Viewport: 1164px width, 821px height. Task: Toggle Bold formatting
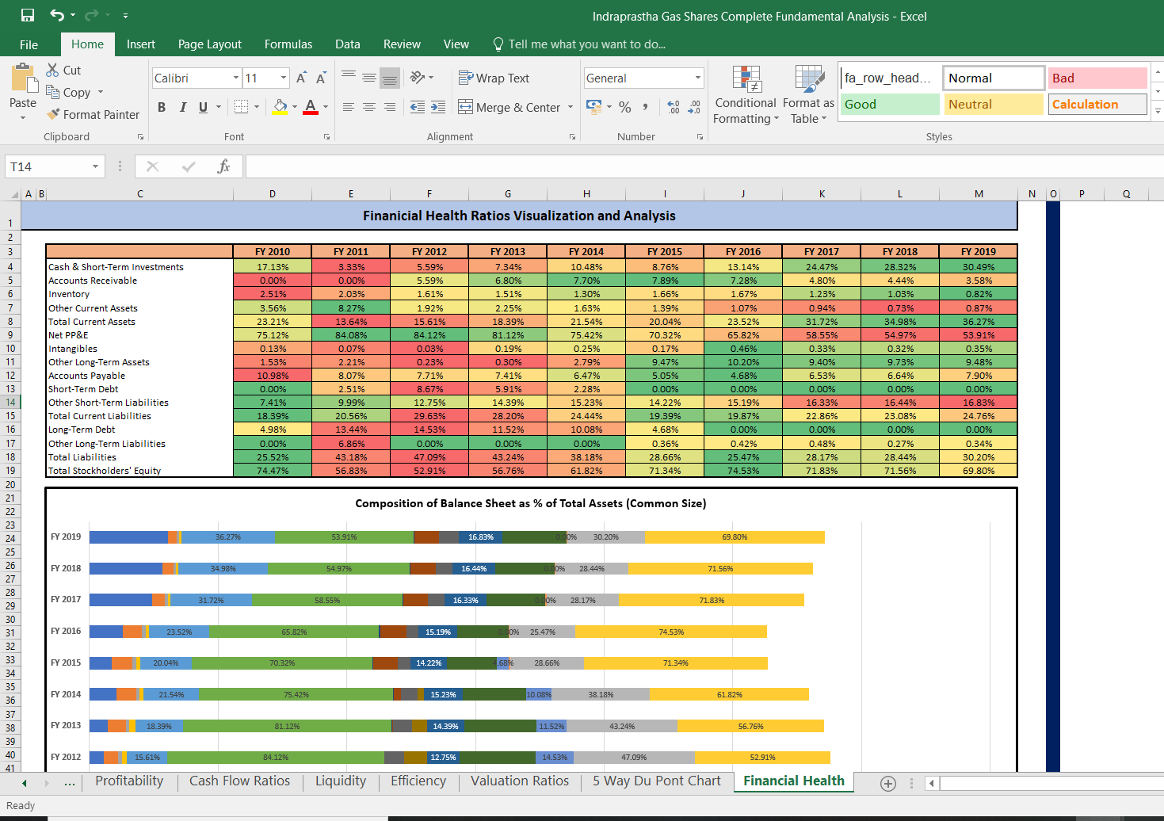coord(162,107)
